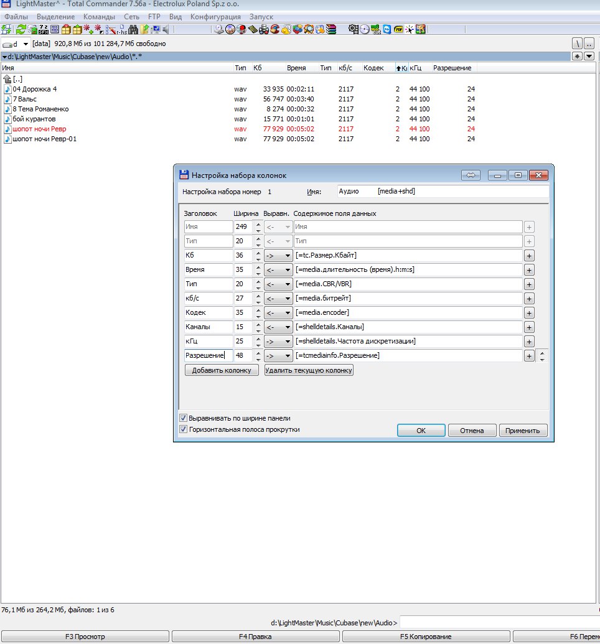The height and width of the screenshot is (644, 600).
Task: Open the Запуск menu
Action: tap(261, 17)
